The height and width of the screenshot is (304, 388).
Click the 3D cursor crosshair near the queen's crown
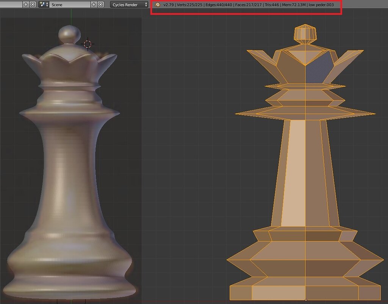tap(87, 44)
